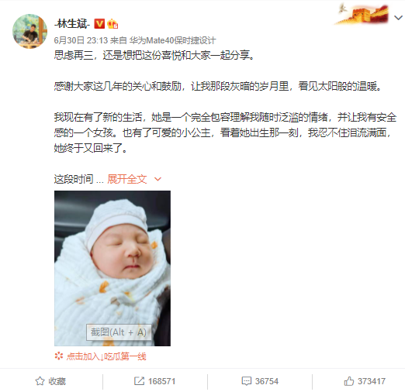Like the post with thumbs-up icon

[x=348, y=381]
